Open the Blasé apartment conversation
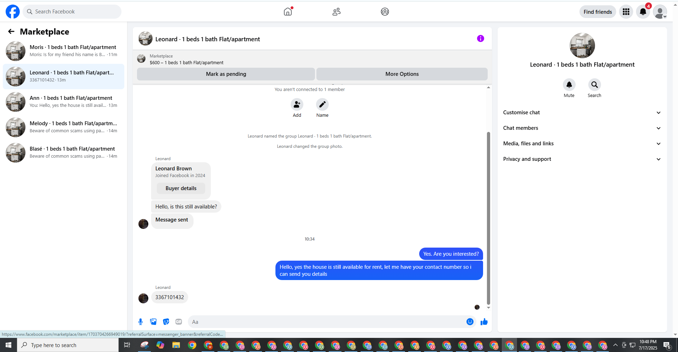 (64, 153)
